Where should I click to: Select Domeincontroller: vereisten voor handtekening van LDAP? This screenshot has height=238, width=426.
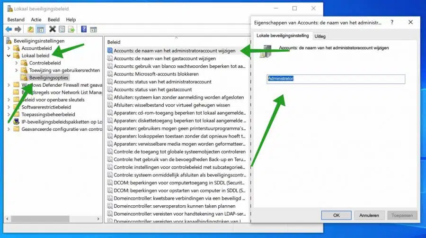coord(179,213)
